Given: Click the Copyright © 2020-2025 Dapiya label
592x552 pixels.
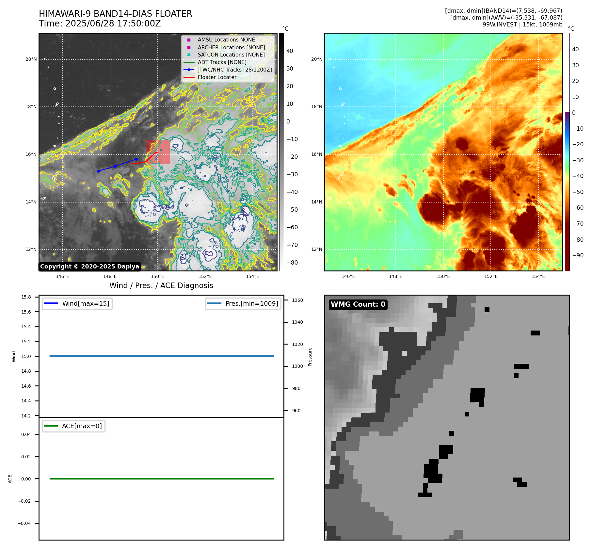Looking at the screenshot, I should [x=90, y=267].
